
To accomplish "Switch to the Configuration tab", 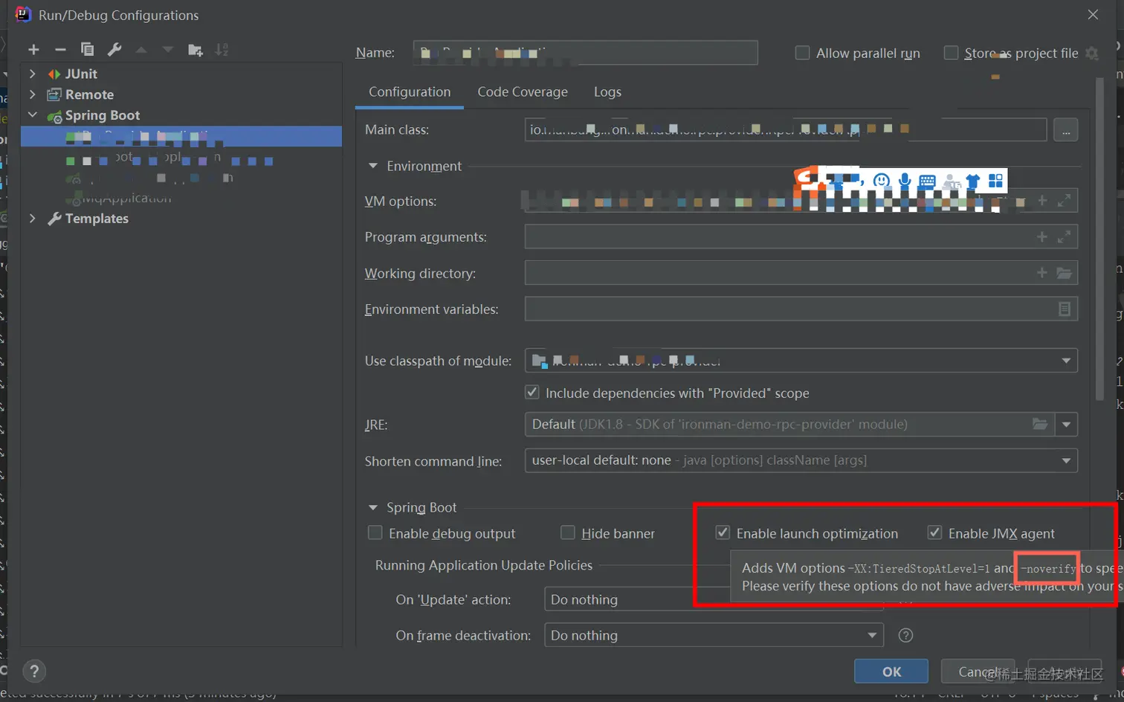I will (x=410, y=91).
